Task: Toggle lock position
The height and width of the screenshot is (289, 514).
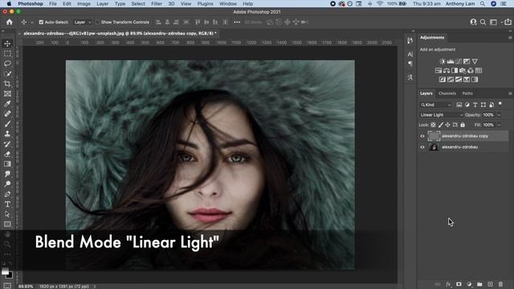Action: point(447,125)
